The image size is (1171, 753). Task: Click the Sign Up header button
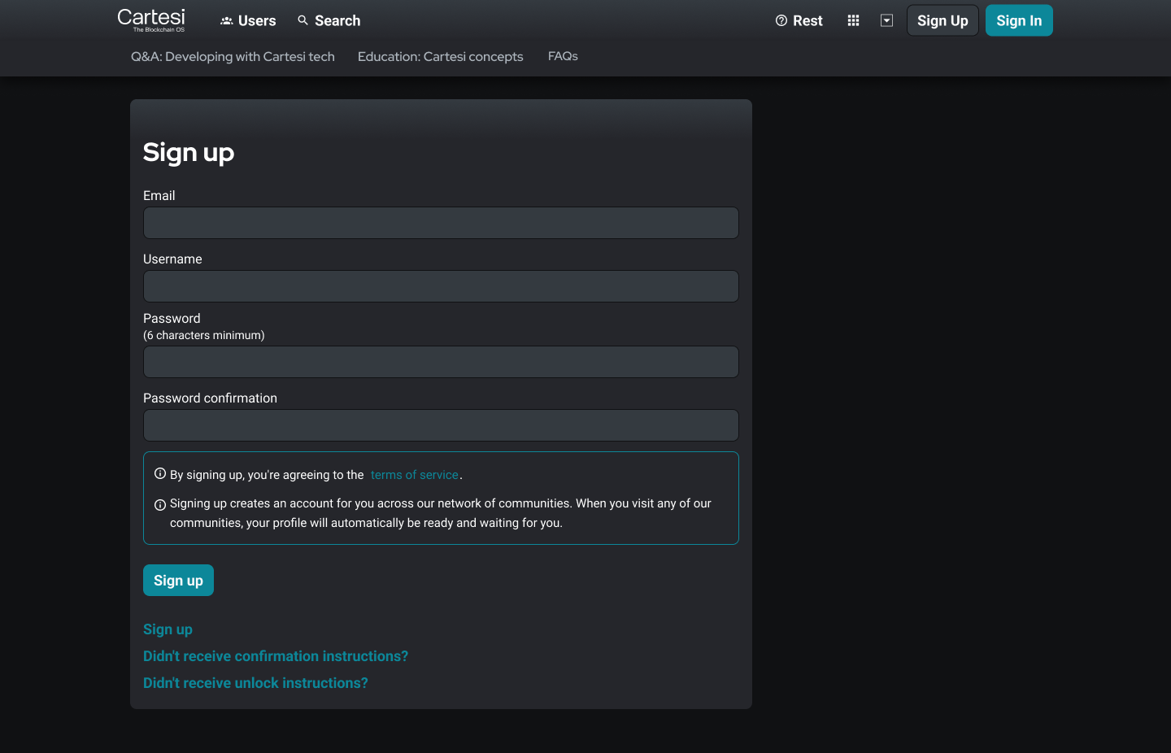click(x=942, y=21)
